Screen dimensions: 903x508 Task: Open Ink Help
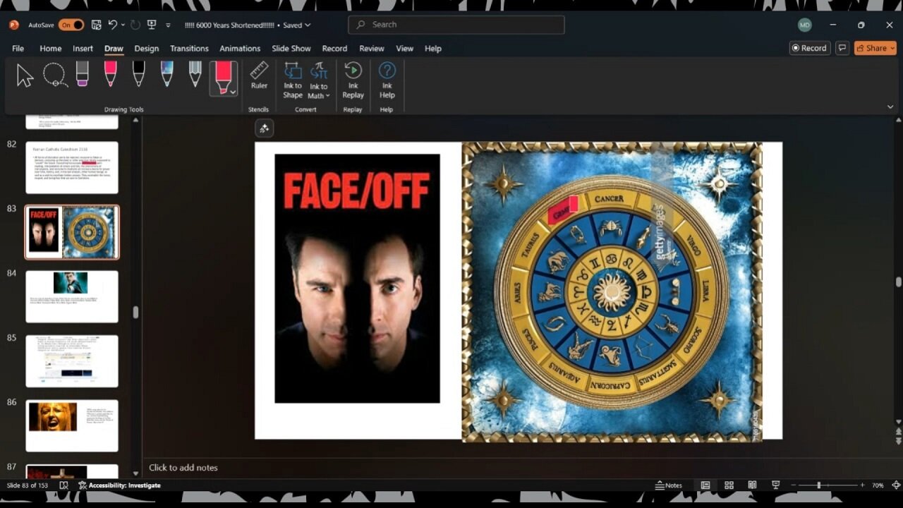(x=387, y=80)
